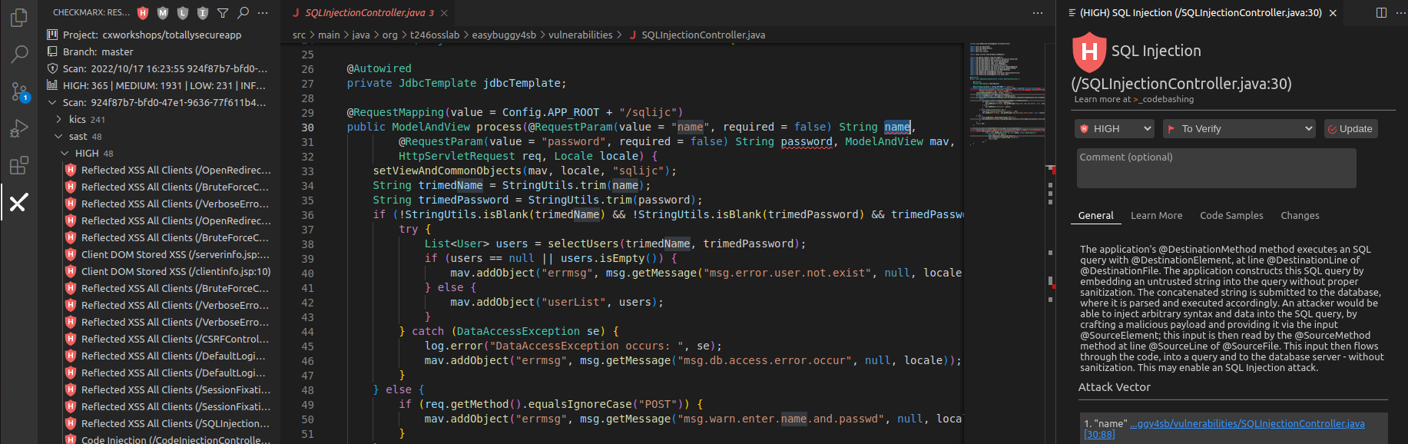Screen dimensions: 1408x444
Task: Click the java breadcrumb
Action: 361,35
